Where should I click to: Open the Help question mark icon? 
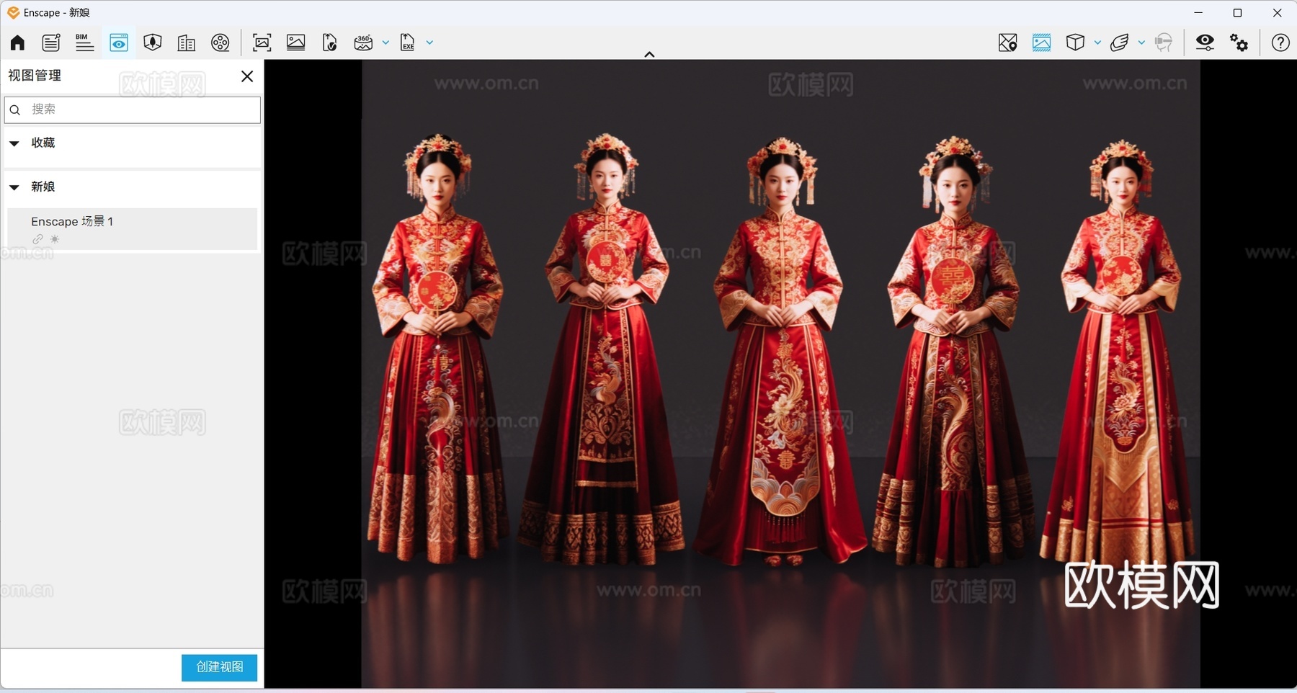(1280, 43)
